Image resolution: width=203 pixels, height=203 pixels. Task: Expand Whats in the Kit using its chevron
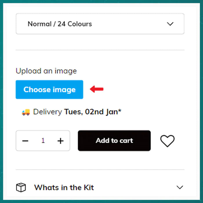tap(180, 187)
